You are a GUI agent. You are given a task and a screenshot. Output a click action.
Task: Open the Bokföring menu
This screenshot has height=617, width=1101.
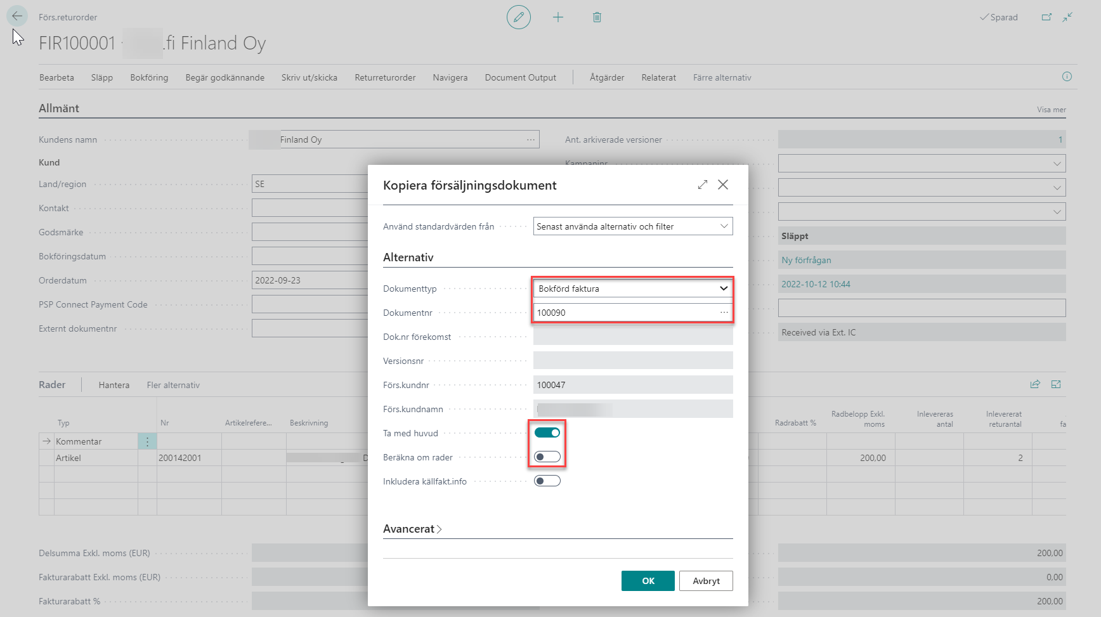(149, 77)
